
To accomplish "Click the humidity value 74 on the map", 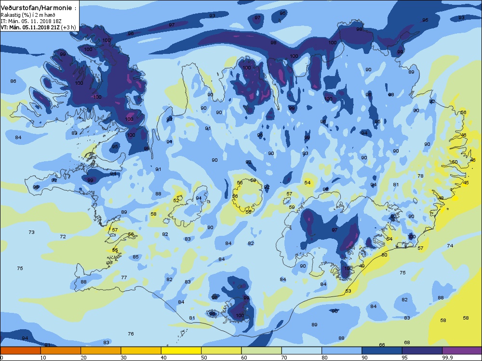I will click(x=450, y=245).
